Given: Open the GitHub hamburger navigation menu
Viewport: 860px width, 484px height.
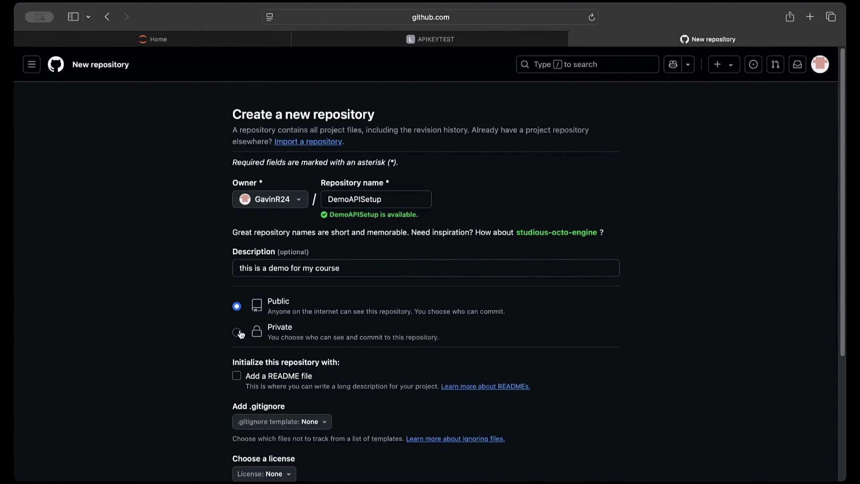Looking at the screenshot, I should click(x=31, y=64).
